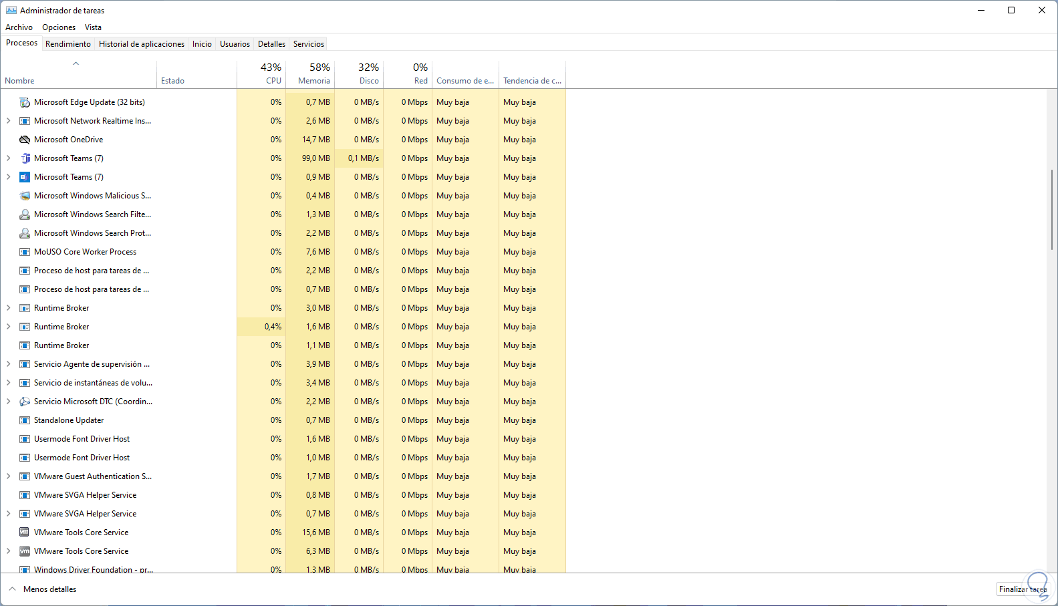Screen dimensions: 1058x606
Task: Click the Proceso de host icon using 2,2 MB
Action: [25, 271]
